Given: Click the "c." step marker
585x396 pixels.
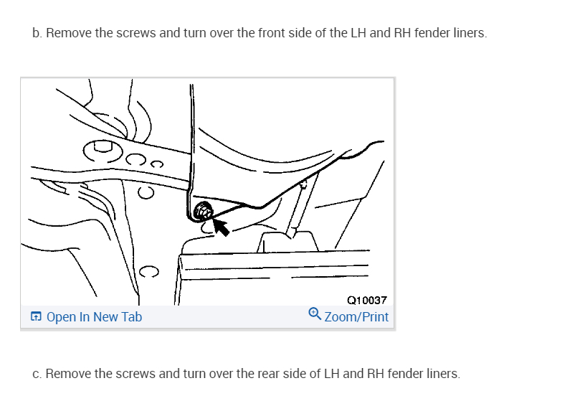Looking at the screenshot, I should pos(37,374).
